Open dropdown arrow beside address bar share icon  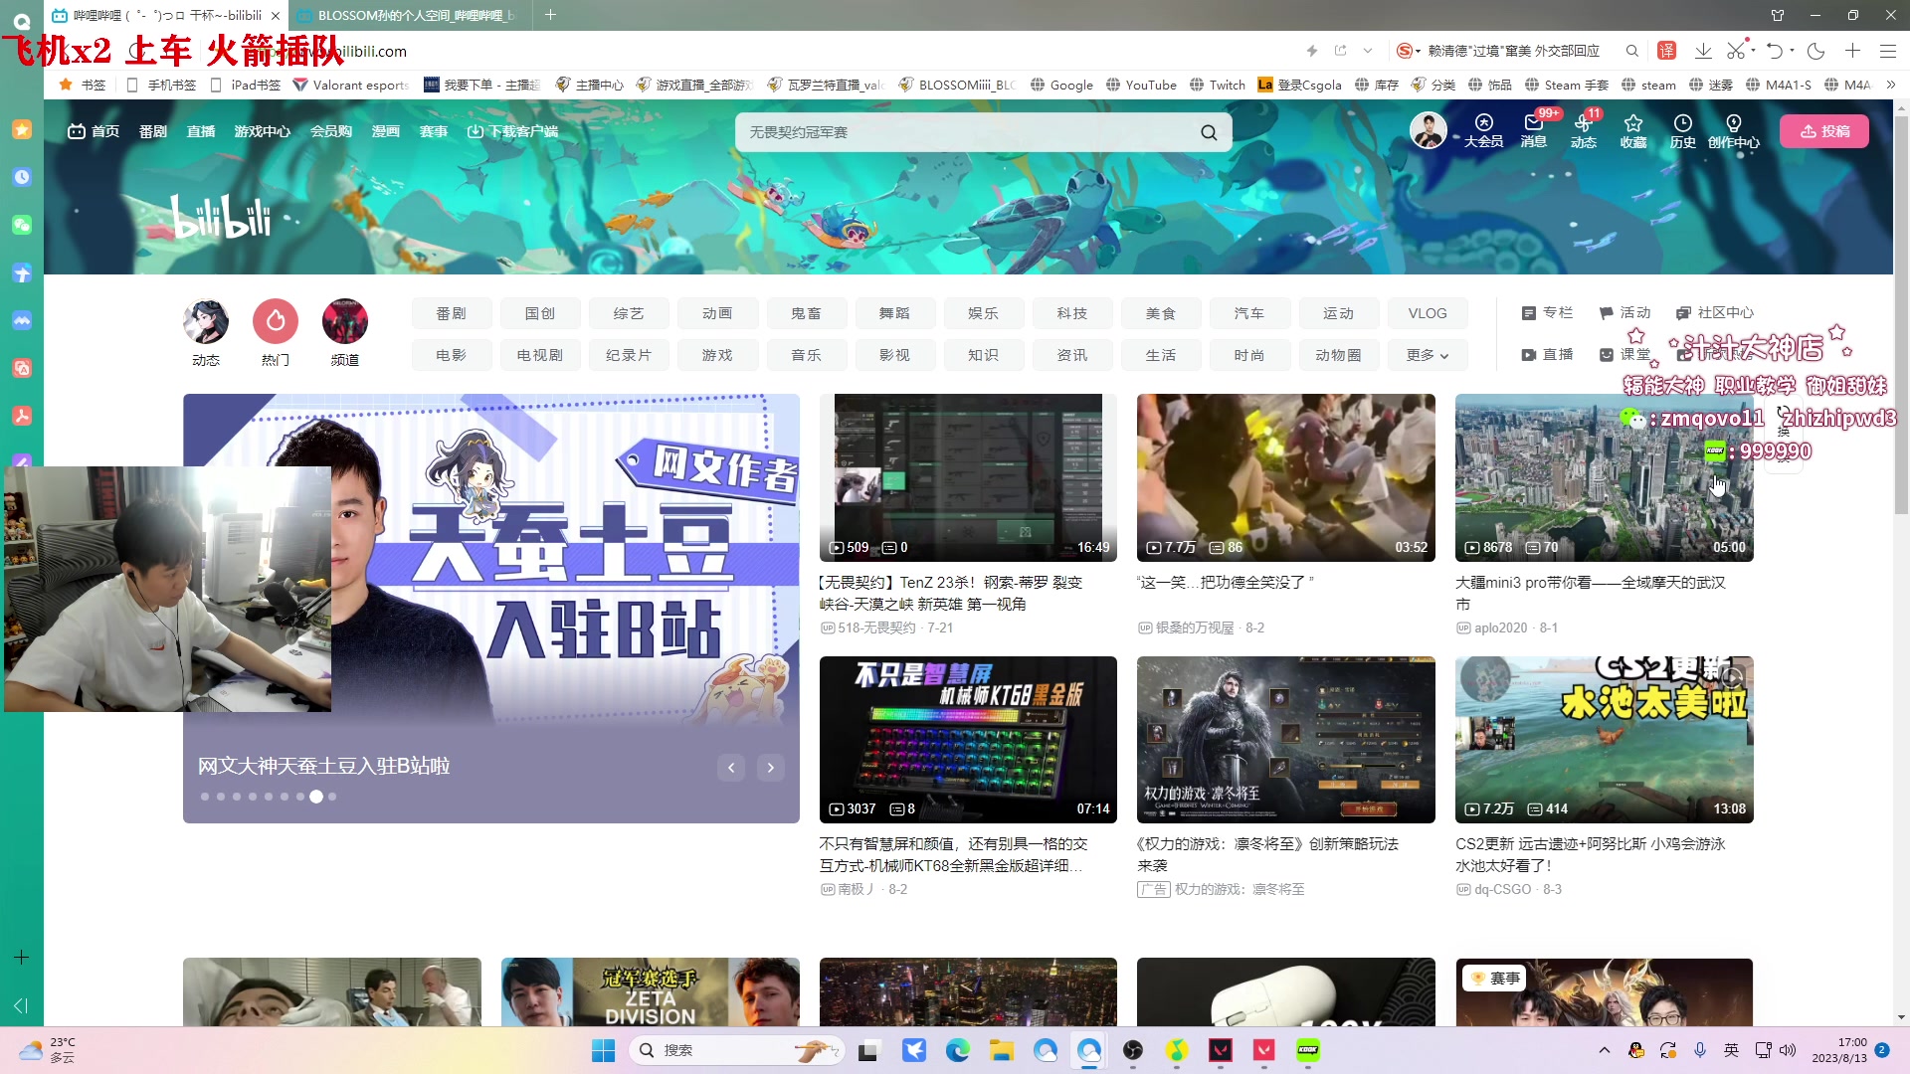tap(1368, 51)
